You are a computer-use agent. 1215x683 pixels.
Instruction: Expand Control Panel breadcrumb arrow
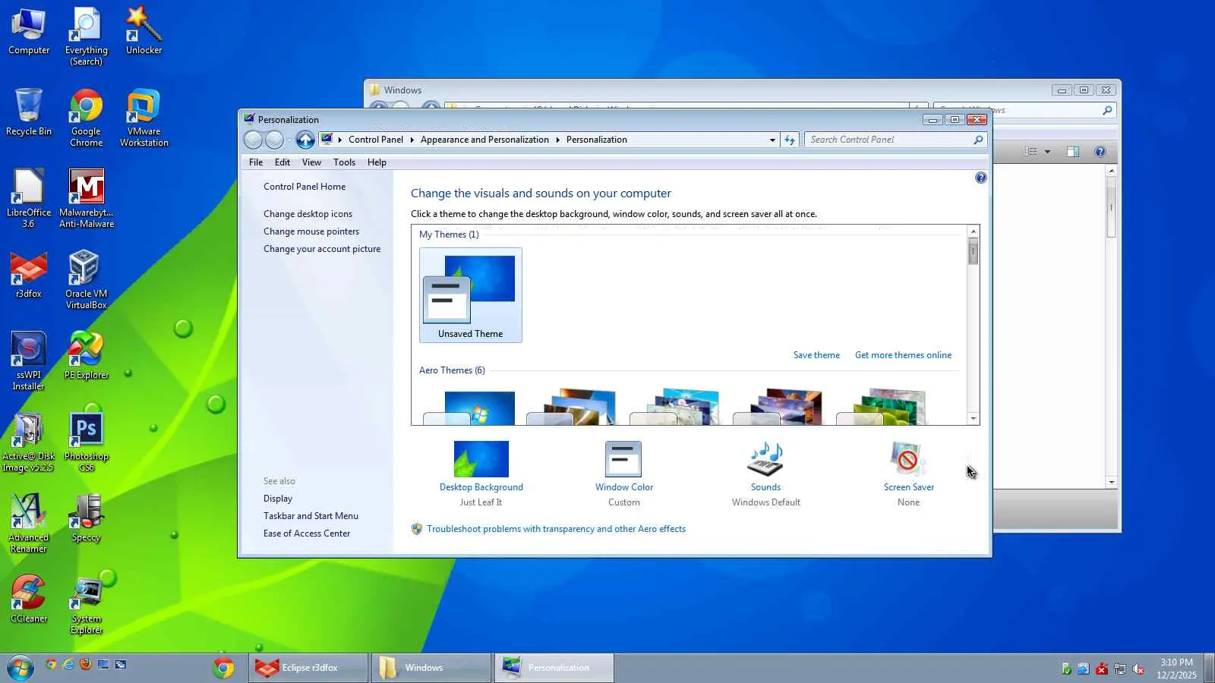(x=412, y=140)
